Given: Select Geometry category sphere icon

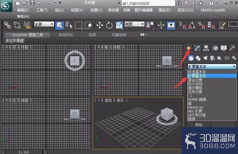Looking at the screenshot, I should pos(191,58).
